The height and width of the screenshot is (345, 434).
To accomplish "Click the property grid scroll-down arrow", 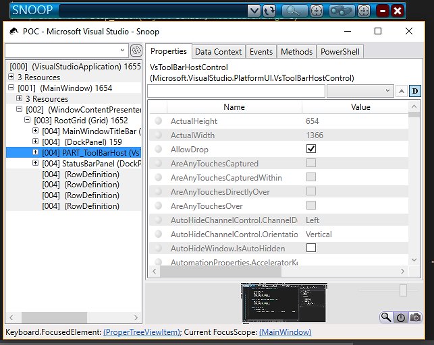I will pyautogui.click(x=414, y=259).
